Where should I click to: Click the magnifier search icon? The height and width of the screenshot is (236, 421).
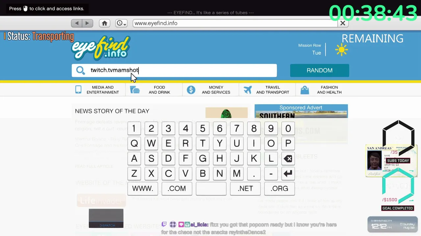(x=81, y=70)
